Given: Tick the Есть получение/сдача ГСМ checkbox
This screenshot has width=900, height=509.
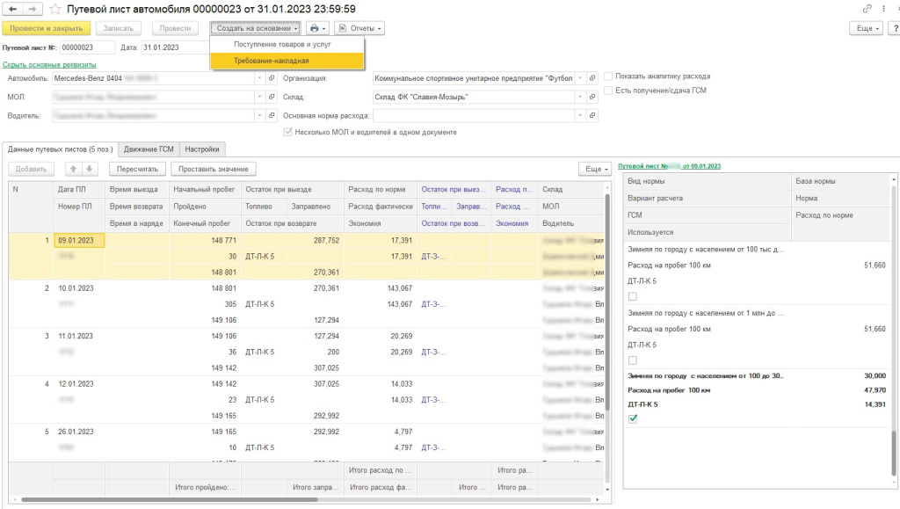Looking at the screenshot, I should (x=608, y=90).
